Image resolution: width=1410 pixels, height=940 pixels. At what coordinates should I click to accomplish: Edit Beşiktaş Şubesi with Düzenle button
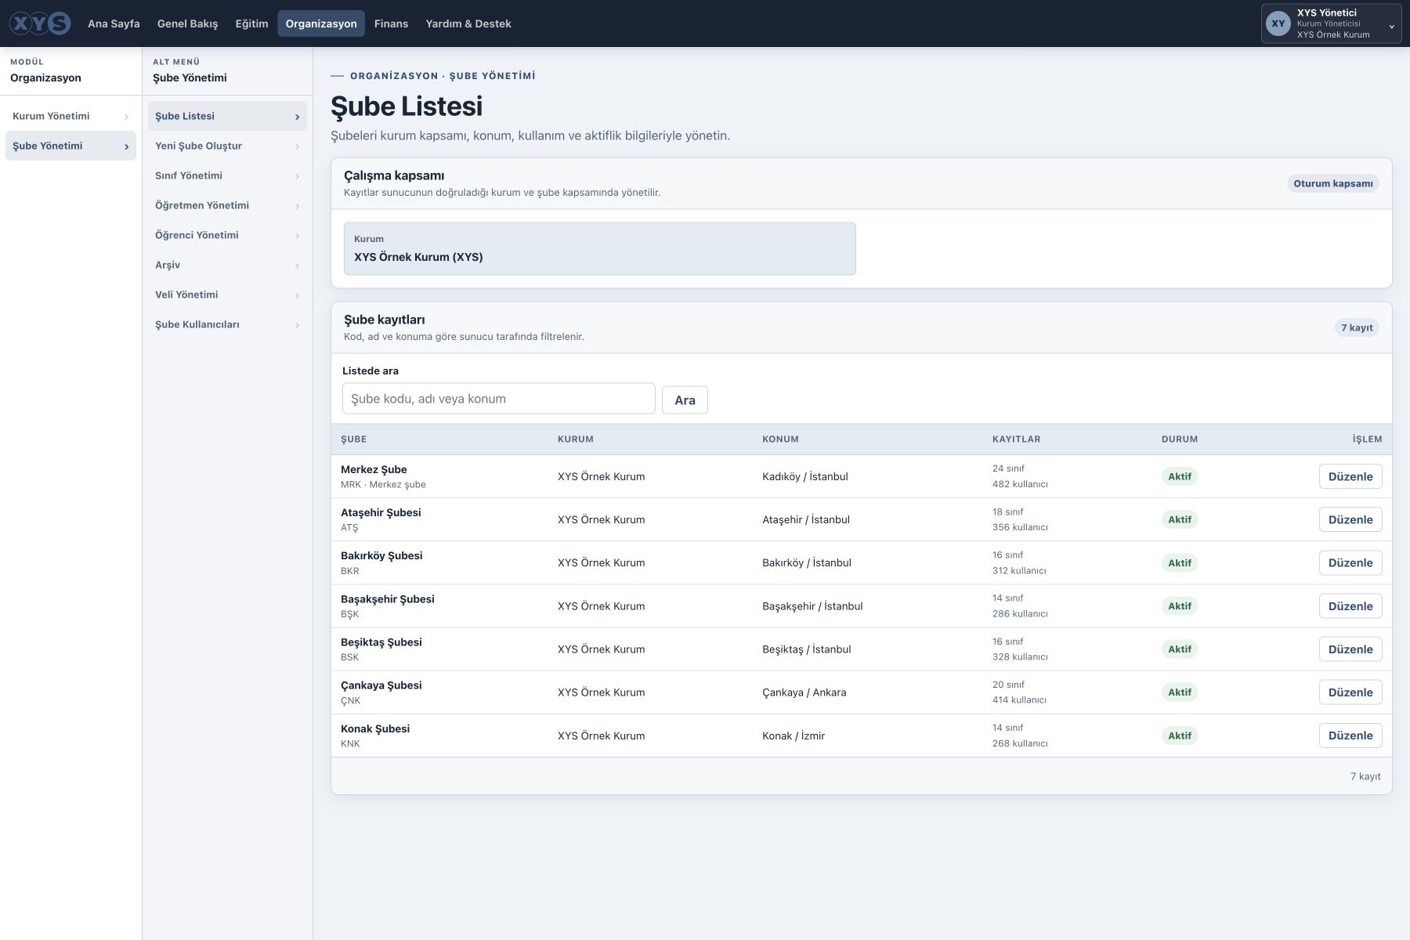tap(1350, 649)
